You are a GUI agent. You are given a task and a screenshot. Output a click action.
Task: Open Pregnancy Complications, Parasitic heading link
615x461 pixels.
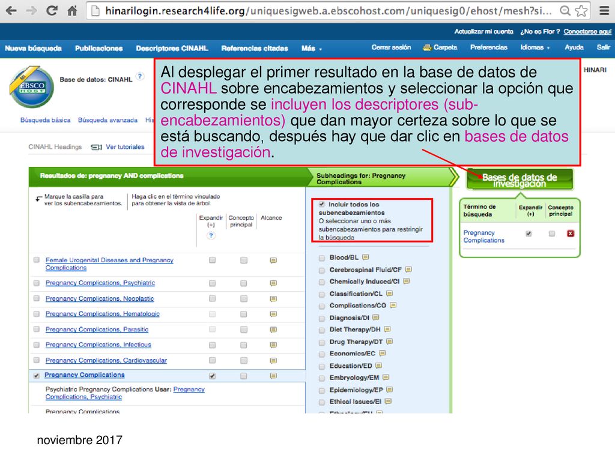pos(97,330)
